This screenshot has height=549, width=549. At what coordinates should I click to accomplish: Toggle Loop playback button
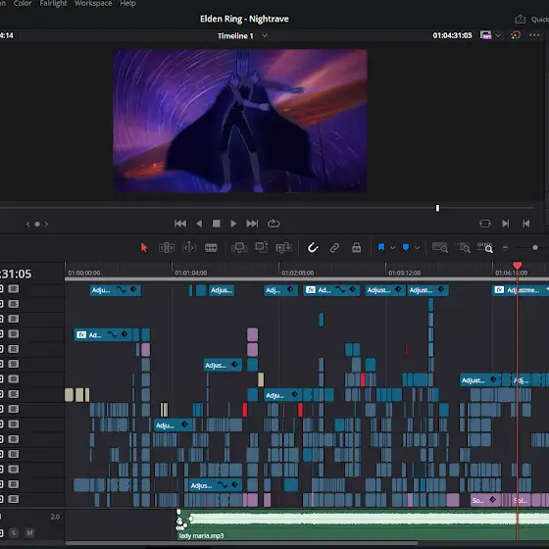click(x=274, y=224)
